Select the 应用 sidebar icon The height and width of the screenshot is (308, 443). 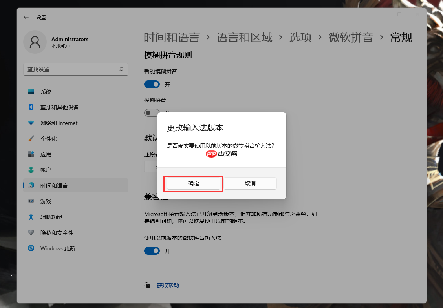(x=31, y=154)
